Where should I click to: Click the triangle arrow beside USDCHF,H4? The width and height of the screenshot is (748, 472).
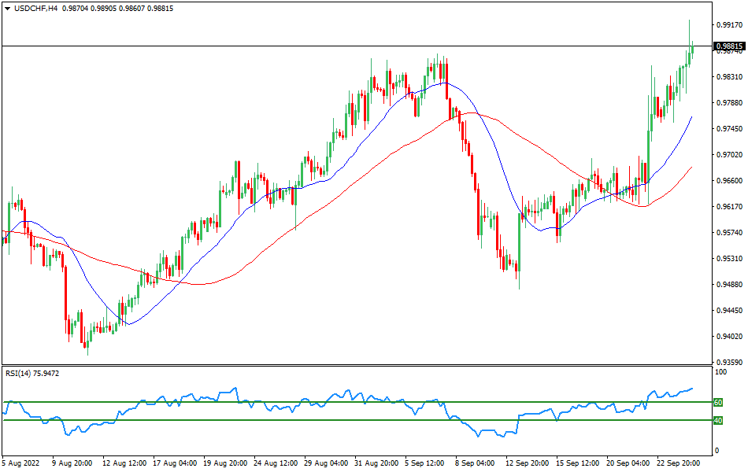pos(7,8)
